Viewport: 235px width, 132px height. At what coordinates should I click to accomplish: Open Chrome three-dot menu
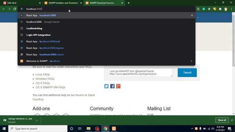[231, 9]
